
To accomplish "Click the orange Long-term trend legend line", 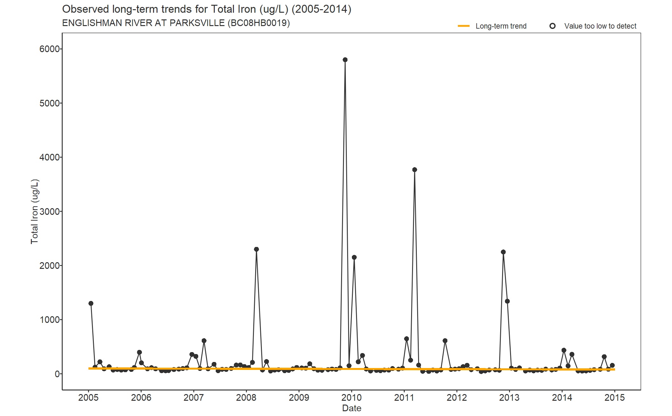I will 464,26.
